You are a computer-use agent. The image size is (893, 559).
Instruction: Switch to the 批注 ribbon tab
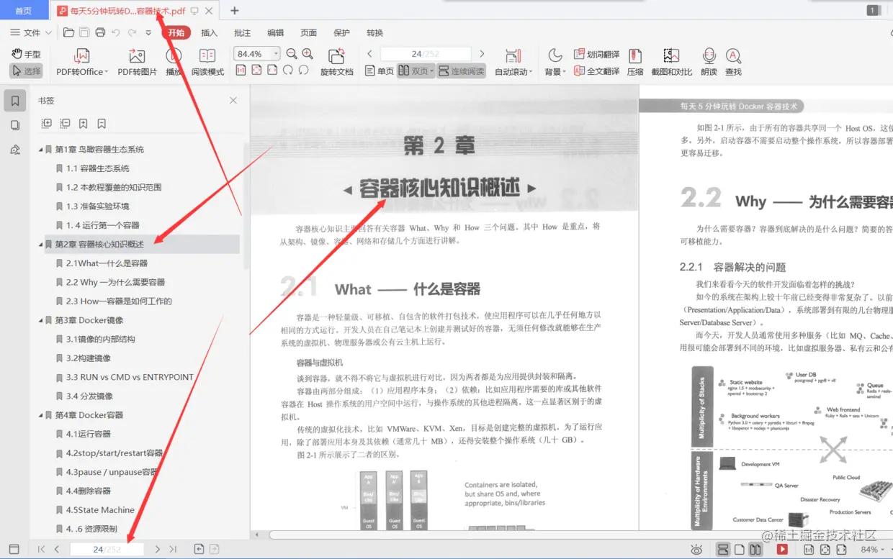tap(243, 32)
